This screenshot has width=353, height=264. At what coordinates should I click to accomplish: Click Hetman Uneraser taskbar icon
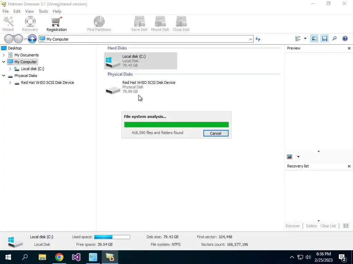tap(110, 257)
